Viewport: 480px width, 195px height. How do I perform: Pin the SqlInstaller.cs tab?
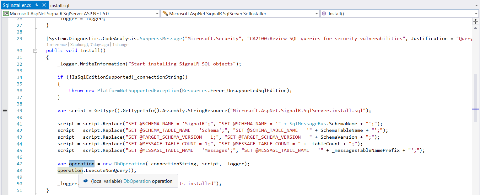37,5
